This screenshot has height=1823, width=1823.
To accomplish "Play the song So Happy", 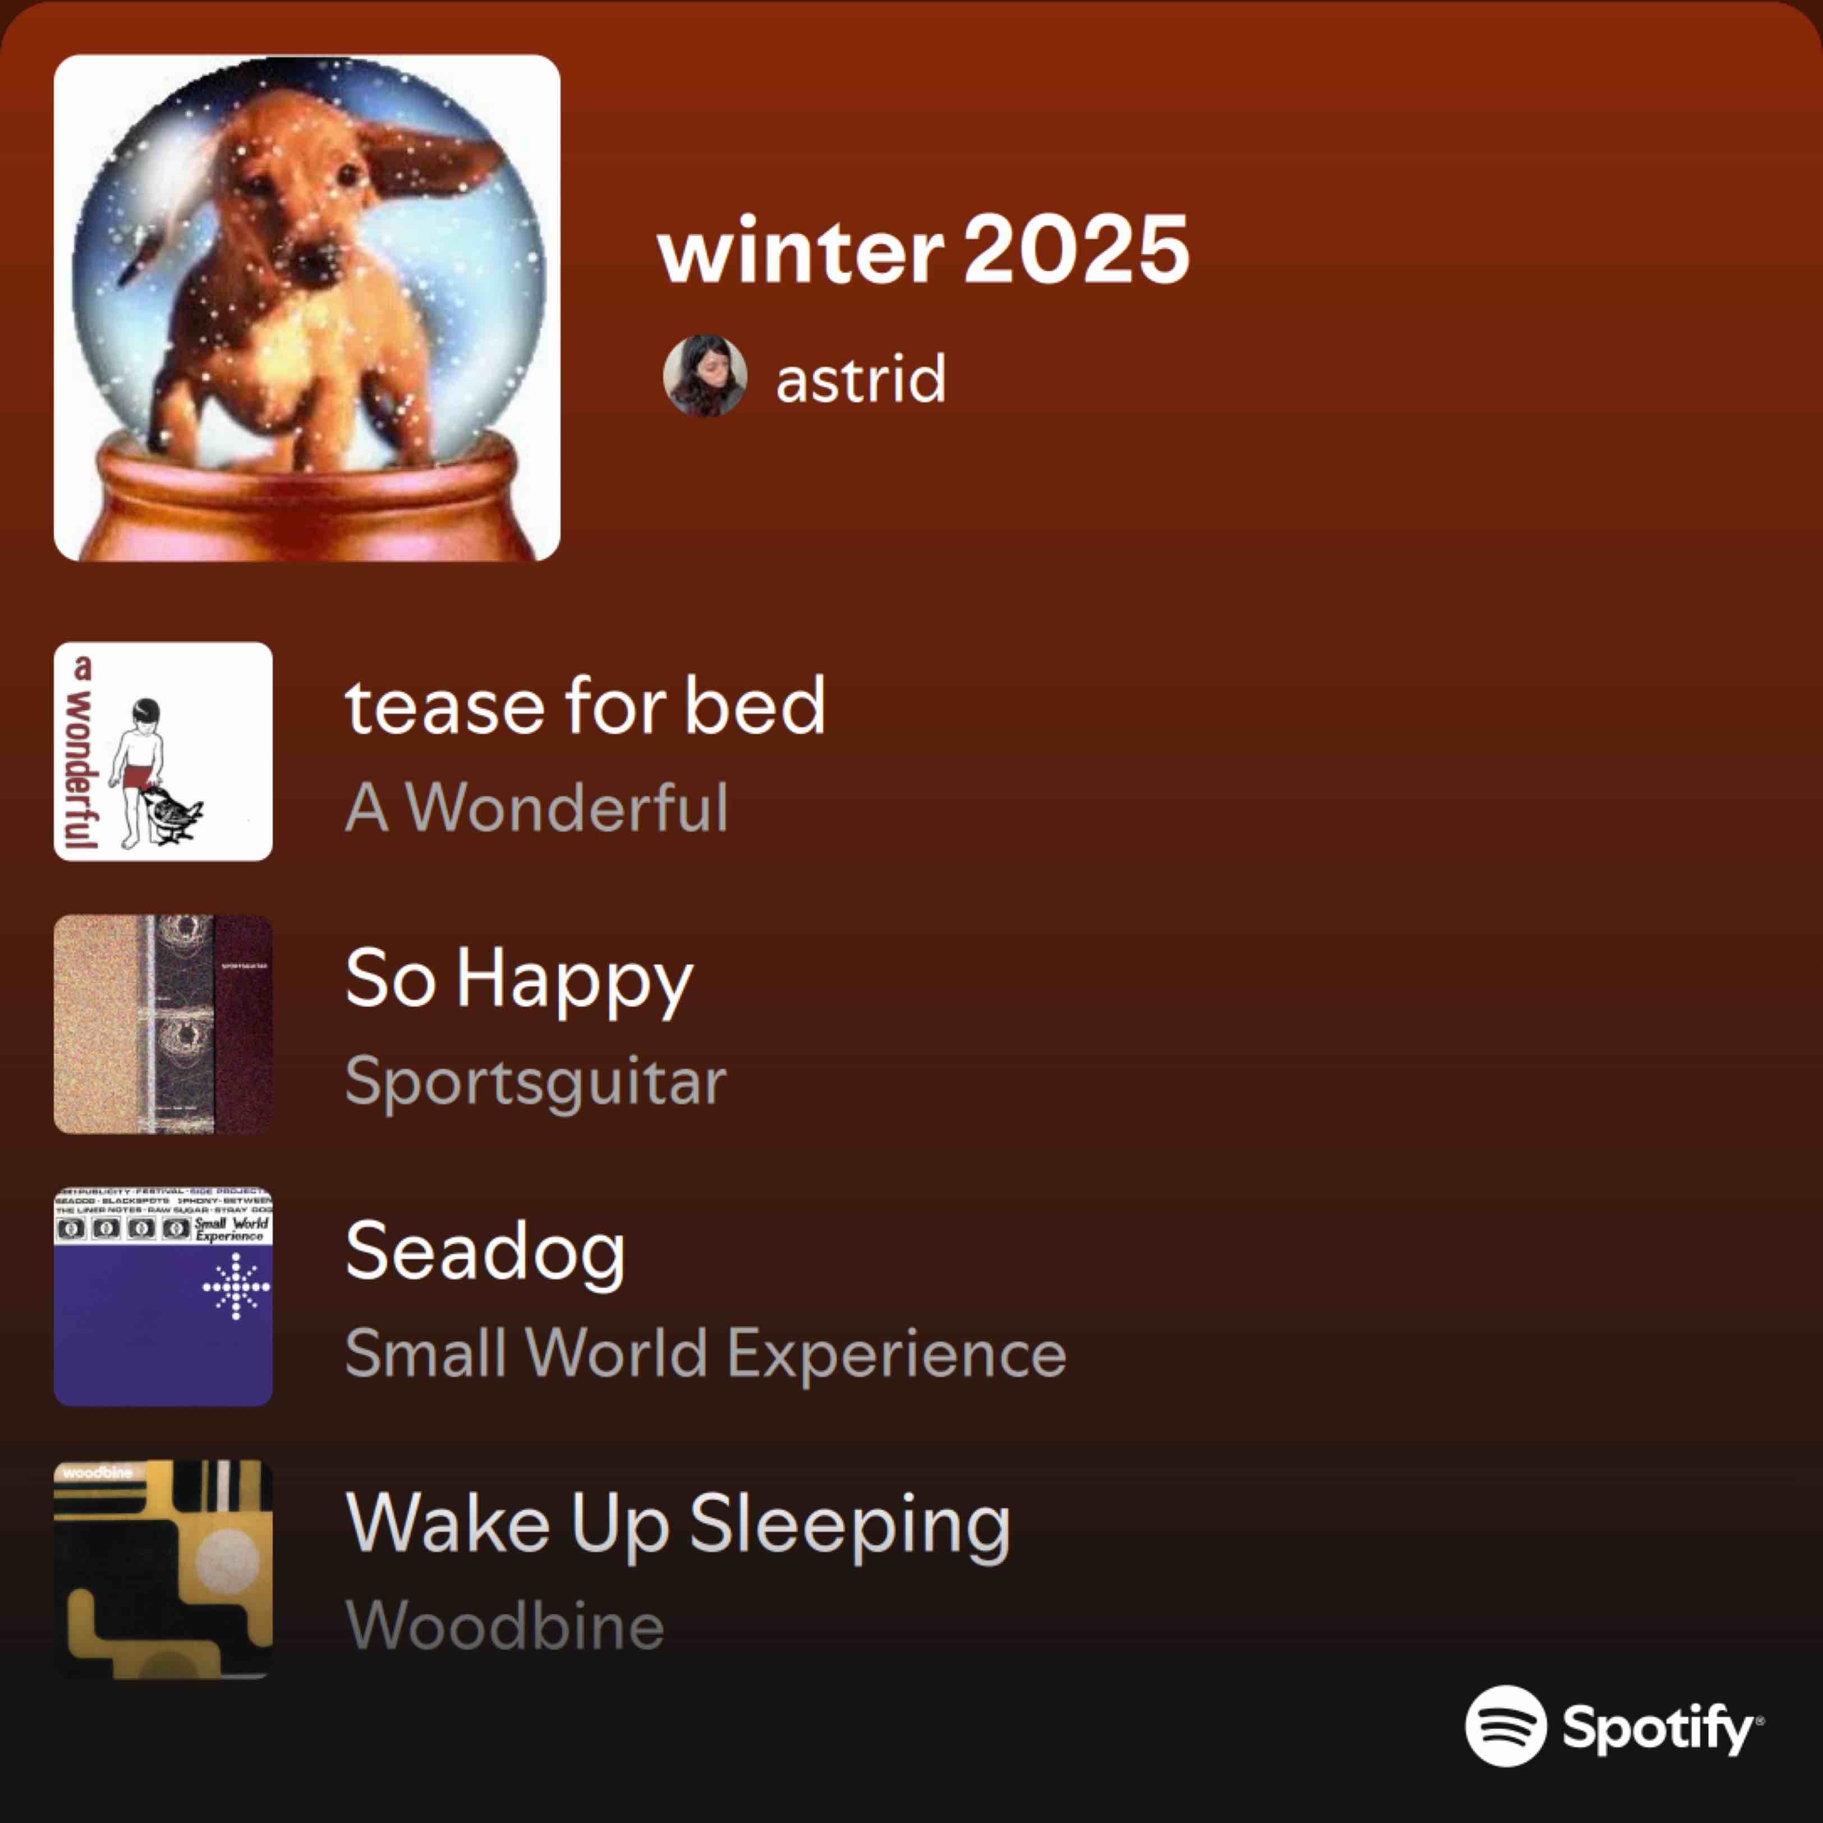I will pos(519,981).
